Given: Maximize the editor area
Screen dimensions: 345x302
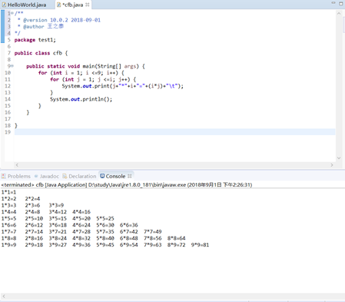Looking at the screenshot, I should click(x=341, y=3).
